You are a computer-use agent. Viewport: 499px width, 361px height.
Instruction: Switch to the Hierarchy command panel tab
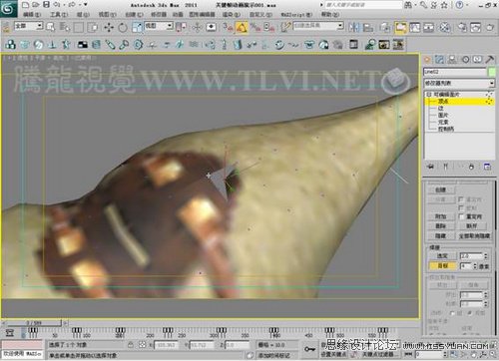pos(452,60)
